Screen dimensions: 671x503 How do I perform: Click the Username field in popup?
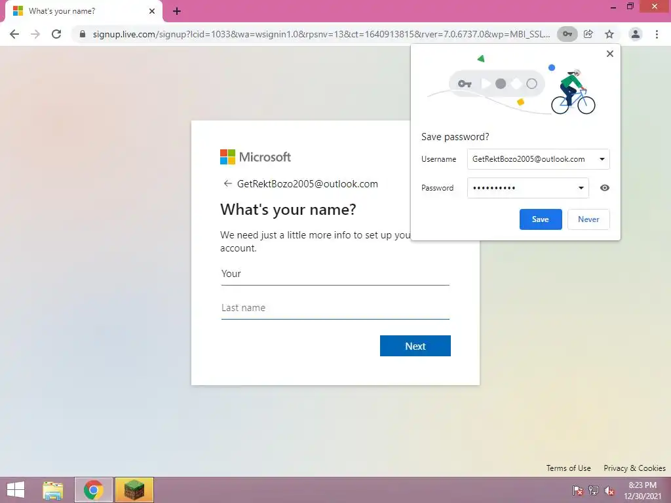point(538,159)
